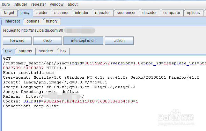
Task: Click the number 0827799133200337 in request
Action: pos(23,68)
